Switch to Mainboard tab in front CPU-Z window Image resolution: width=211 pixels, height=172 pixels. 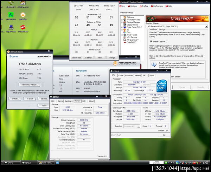point(129,75)
